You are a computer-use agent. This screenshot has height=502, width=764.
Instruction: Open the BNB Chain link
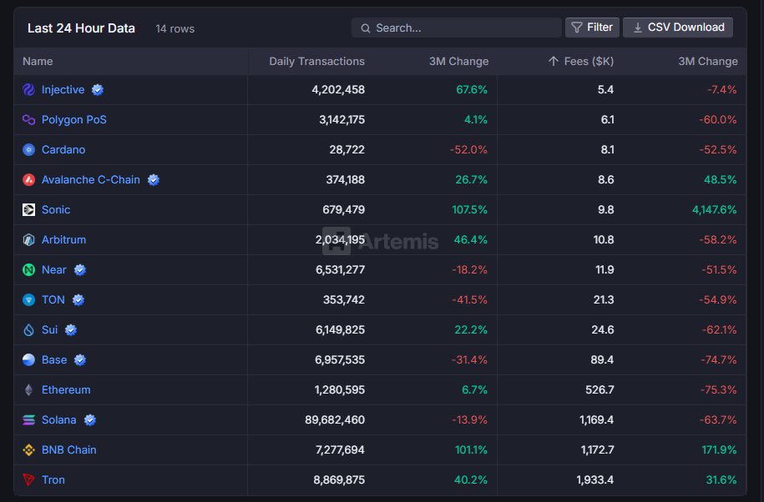[68, 450]
